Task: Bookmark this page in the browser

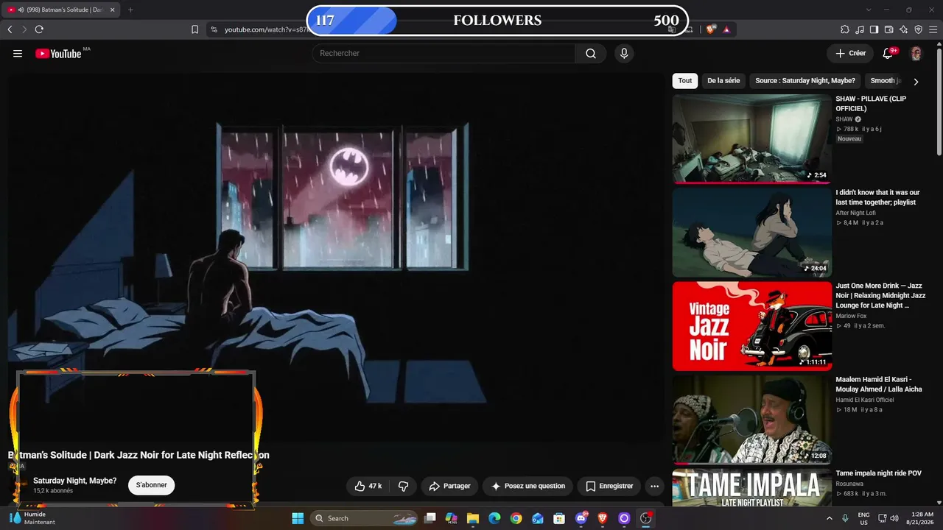Action: (x=194, y=29)
